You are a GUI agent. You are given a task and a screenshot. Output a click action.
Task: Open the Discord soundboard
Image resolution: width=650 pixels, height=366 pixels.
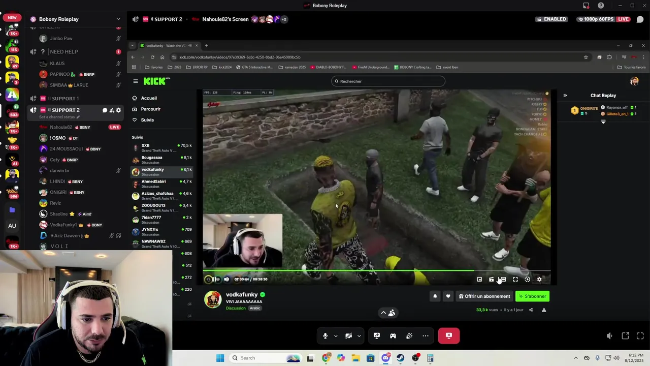[x=409, y=336]
